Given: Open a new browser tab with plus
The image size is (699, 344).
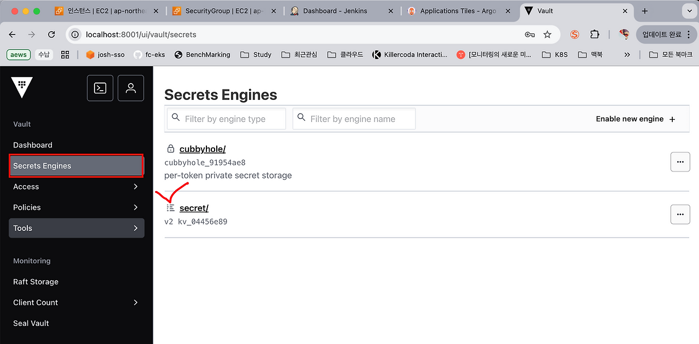Looking at the screenshot, I should click(645, 11).
